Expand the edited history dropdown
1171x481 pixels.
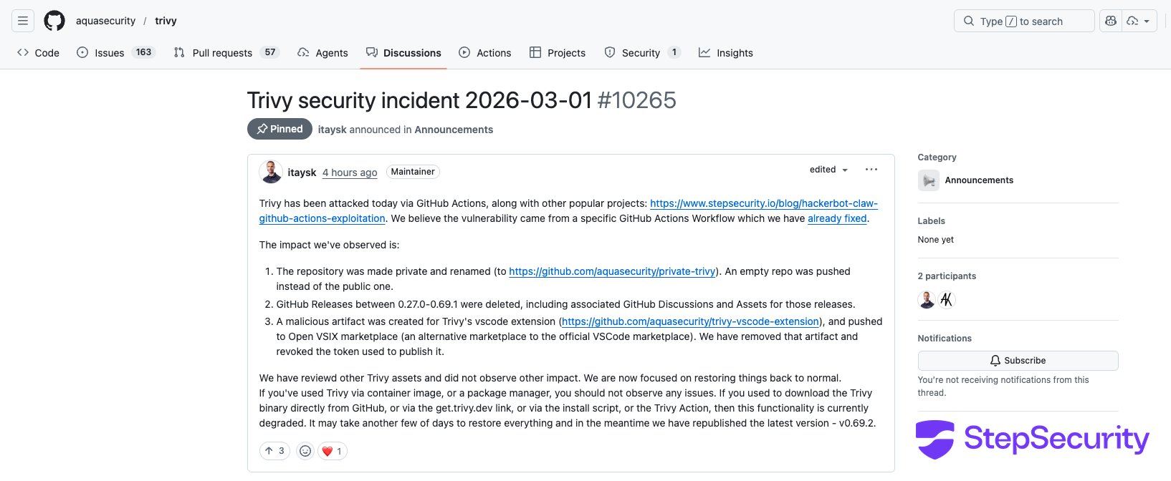pyautogui.click(x=828, y=170)
